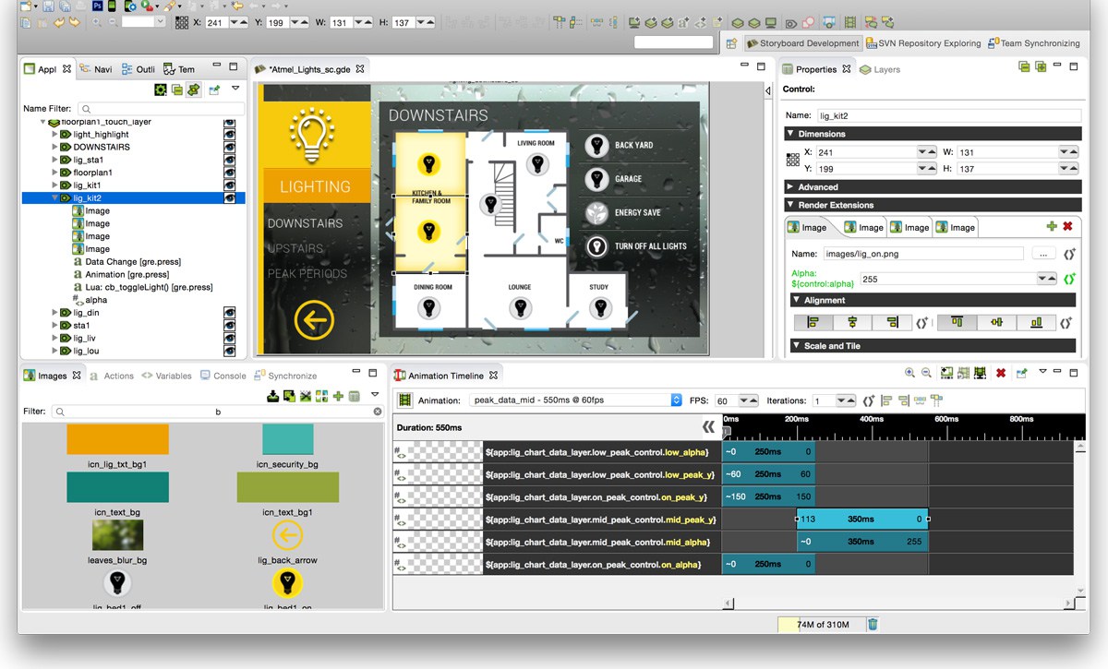Click the green plus to add render extension

click(x=1051, y=226)
